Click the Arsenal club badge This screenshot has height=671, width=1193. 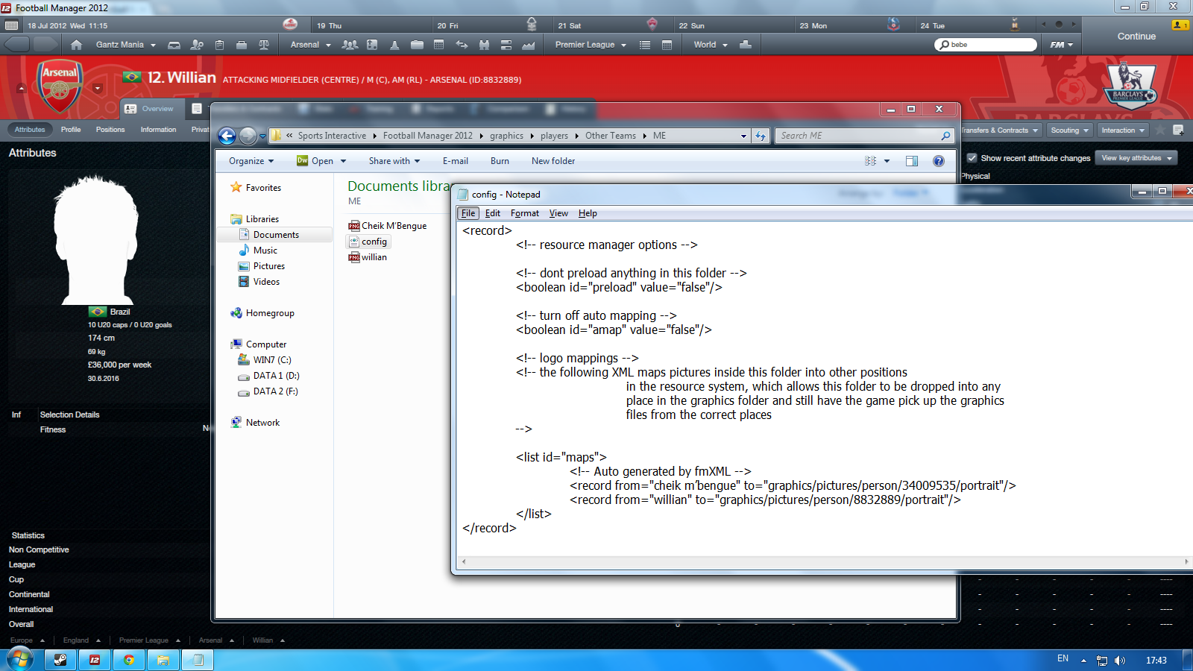point(60,86)
